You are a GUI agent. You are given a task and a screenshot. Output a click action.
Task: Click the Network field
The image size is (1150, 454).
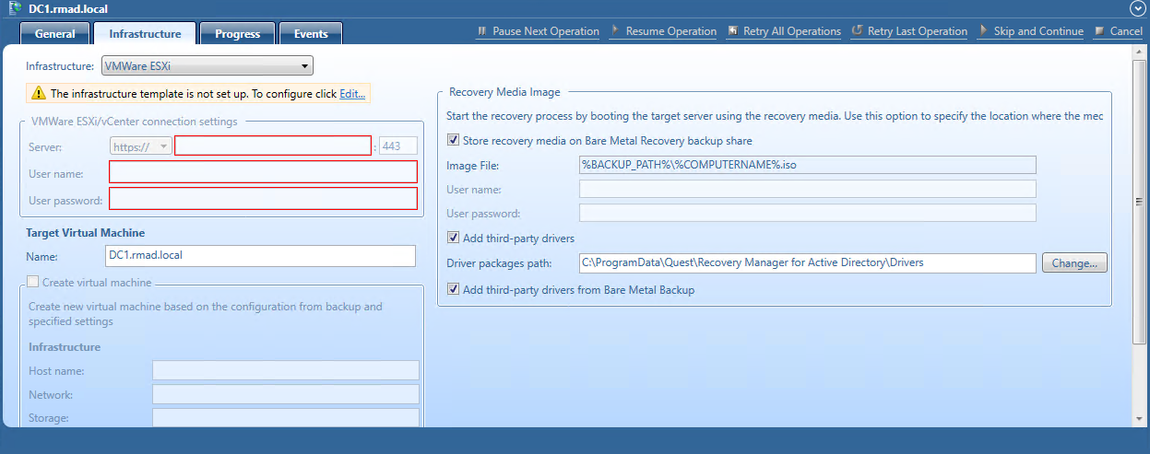click(286, 394)
